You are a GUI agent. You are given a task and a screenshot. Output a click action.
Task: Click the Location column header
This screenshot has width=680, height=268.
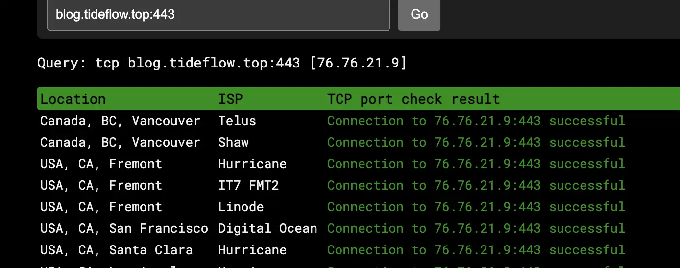pos(73,99)
